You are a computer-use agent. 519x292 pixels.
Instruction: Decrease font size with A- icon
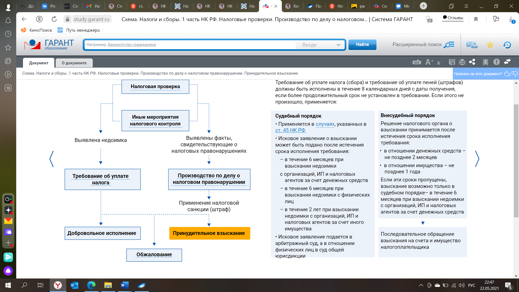coord(439,63)
